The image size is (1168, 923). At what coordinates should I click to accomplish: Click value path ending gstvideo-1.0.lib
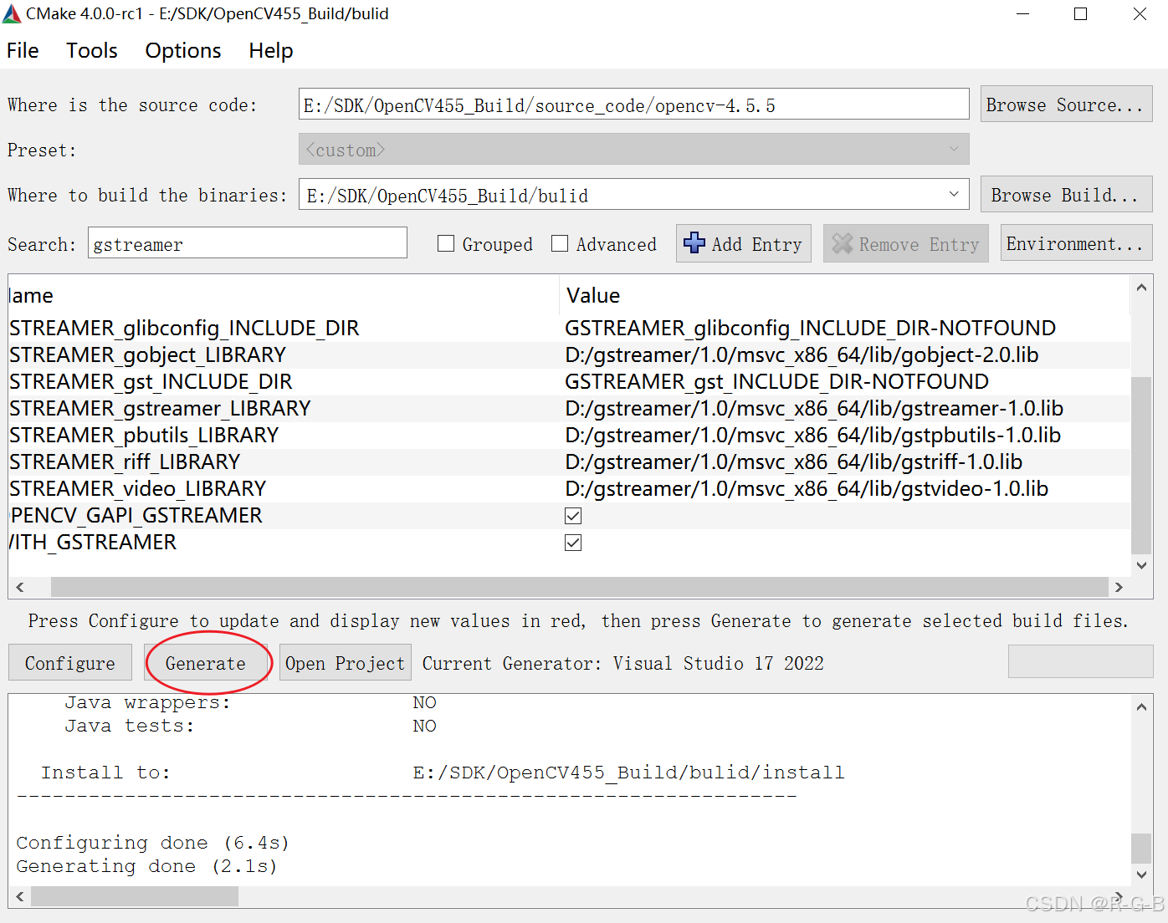[x=807, y=488]
